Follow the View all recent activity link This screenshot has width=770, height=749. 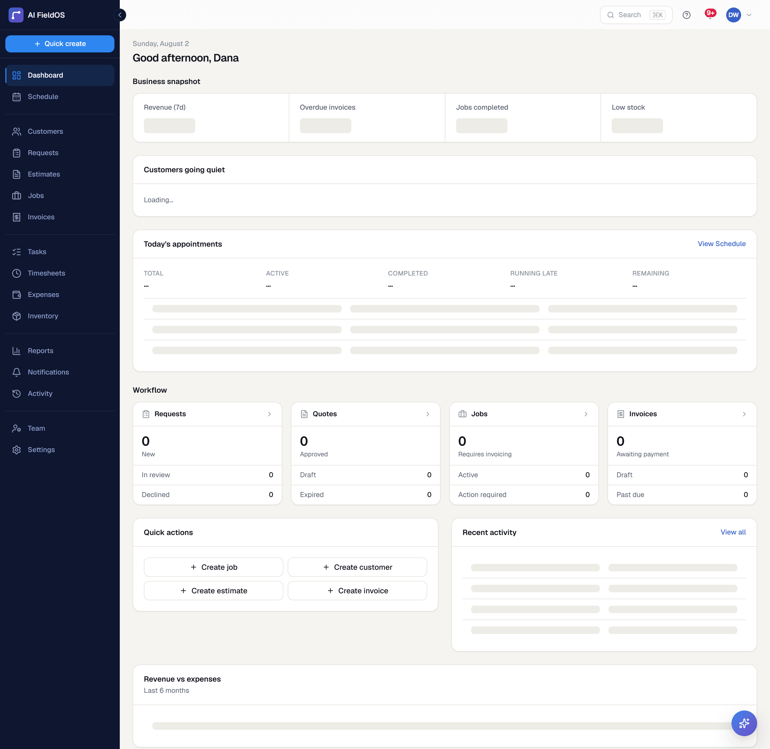(733, 532)
